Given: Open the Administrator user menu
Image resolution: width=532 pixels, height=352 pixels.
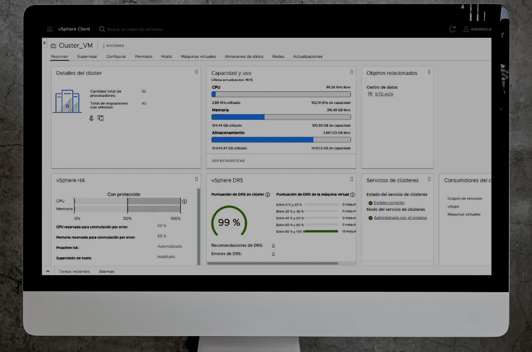Looking at the screenshot, I should tap(477, 29).
